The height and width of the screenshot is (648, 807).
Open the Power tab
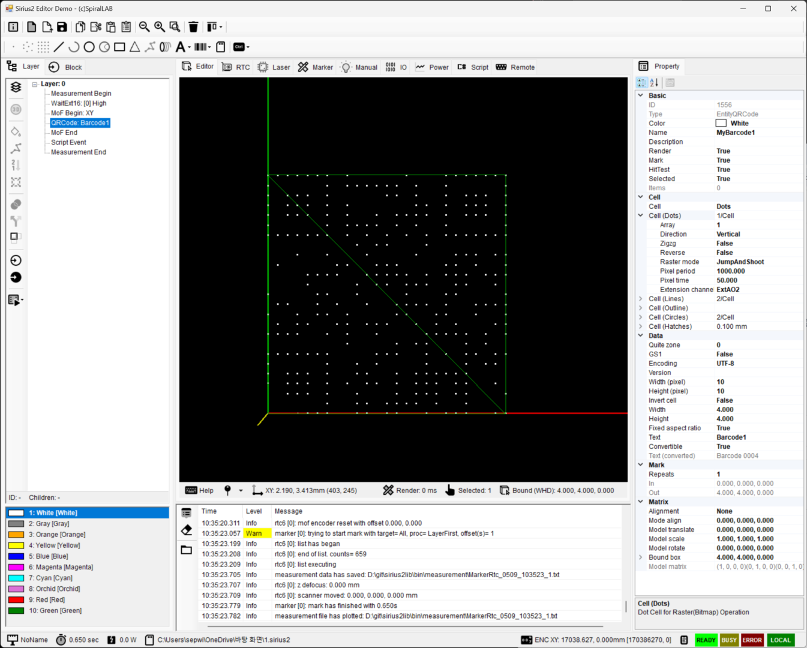[432, 67]
